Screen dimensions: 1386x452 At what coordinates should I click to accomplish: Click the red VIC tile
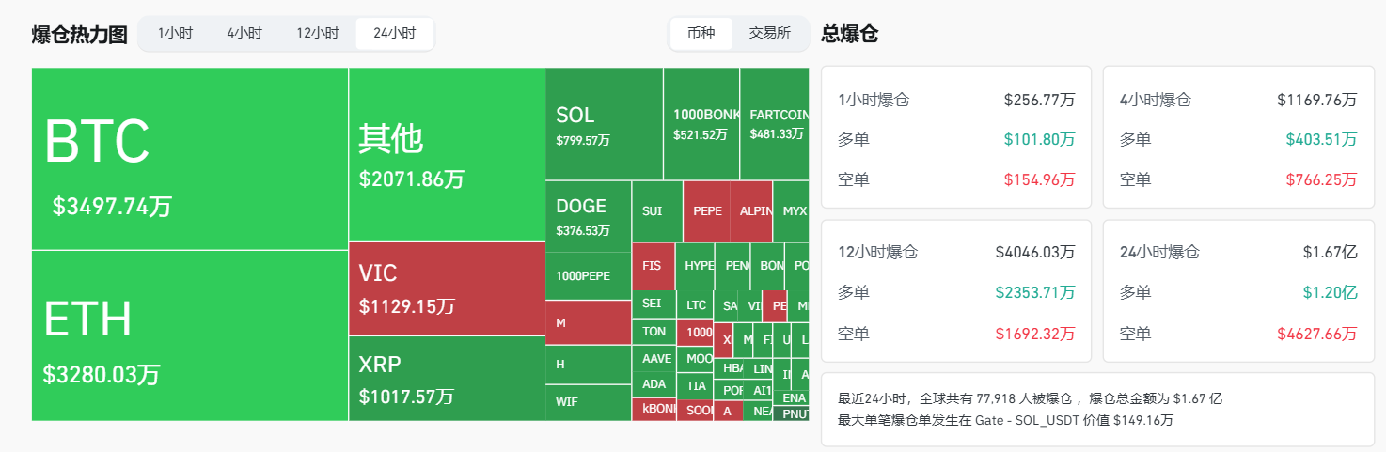click(x=447, y=288)
